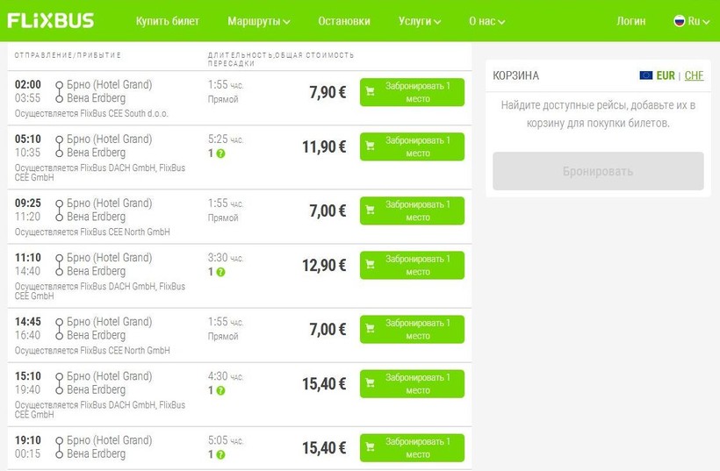Expand the Маршруты dropdown menu
This screenshot has width=720, height=471.
click(x=258, y=21)
